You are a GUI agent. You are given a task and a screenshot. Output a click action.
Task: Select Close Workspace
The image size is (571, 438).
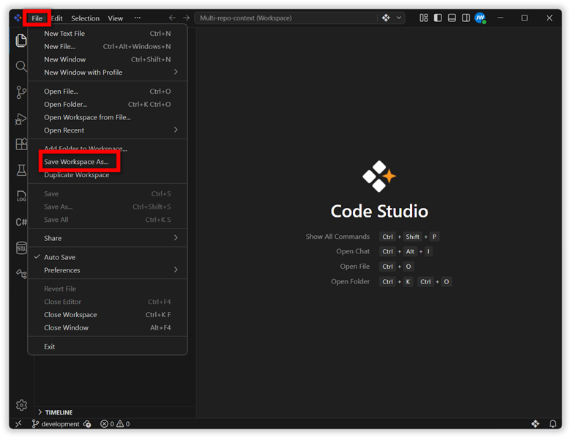click(108, 315)
